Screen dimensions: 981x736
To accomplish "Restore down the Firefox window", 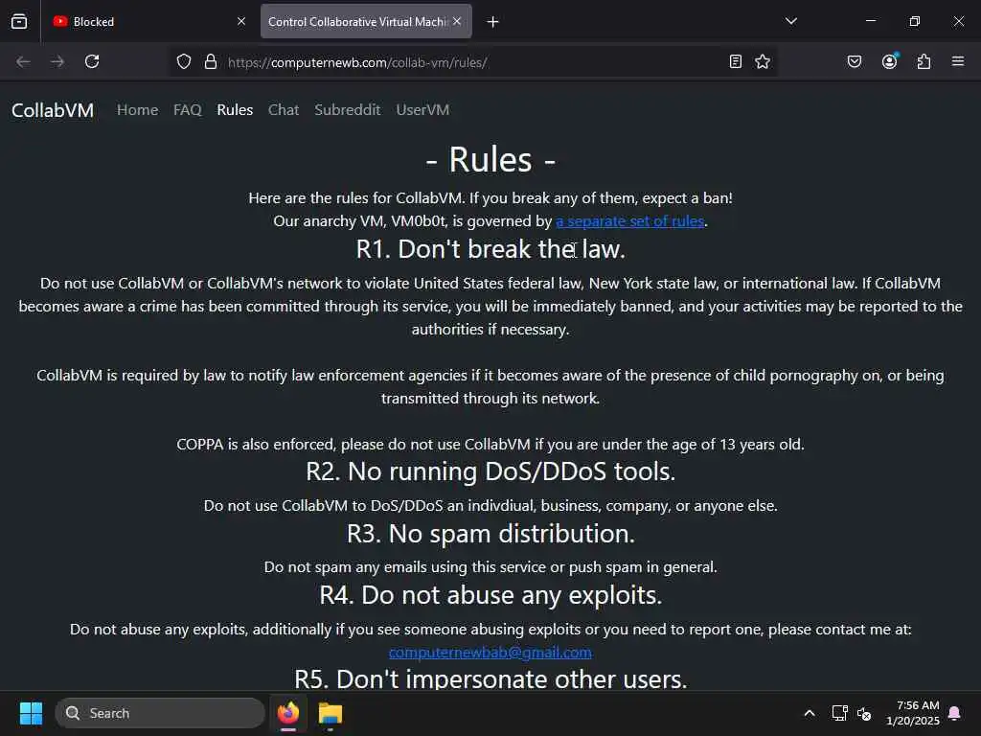I will tap(914, 21).
